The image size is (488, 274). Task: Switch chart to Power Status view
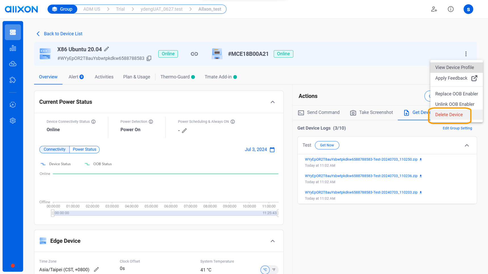click(84, 149)
